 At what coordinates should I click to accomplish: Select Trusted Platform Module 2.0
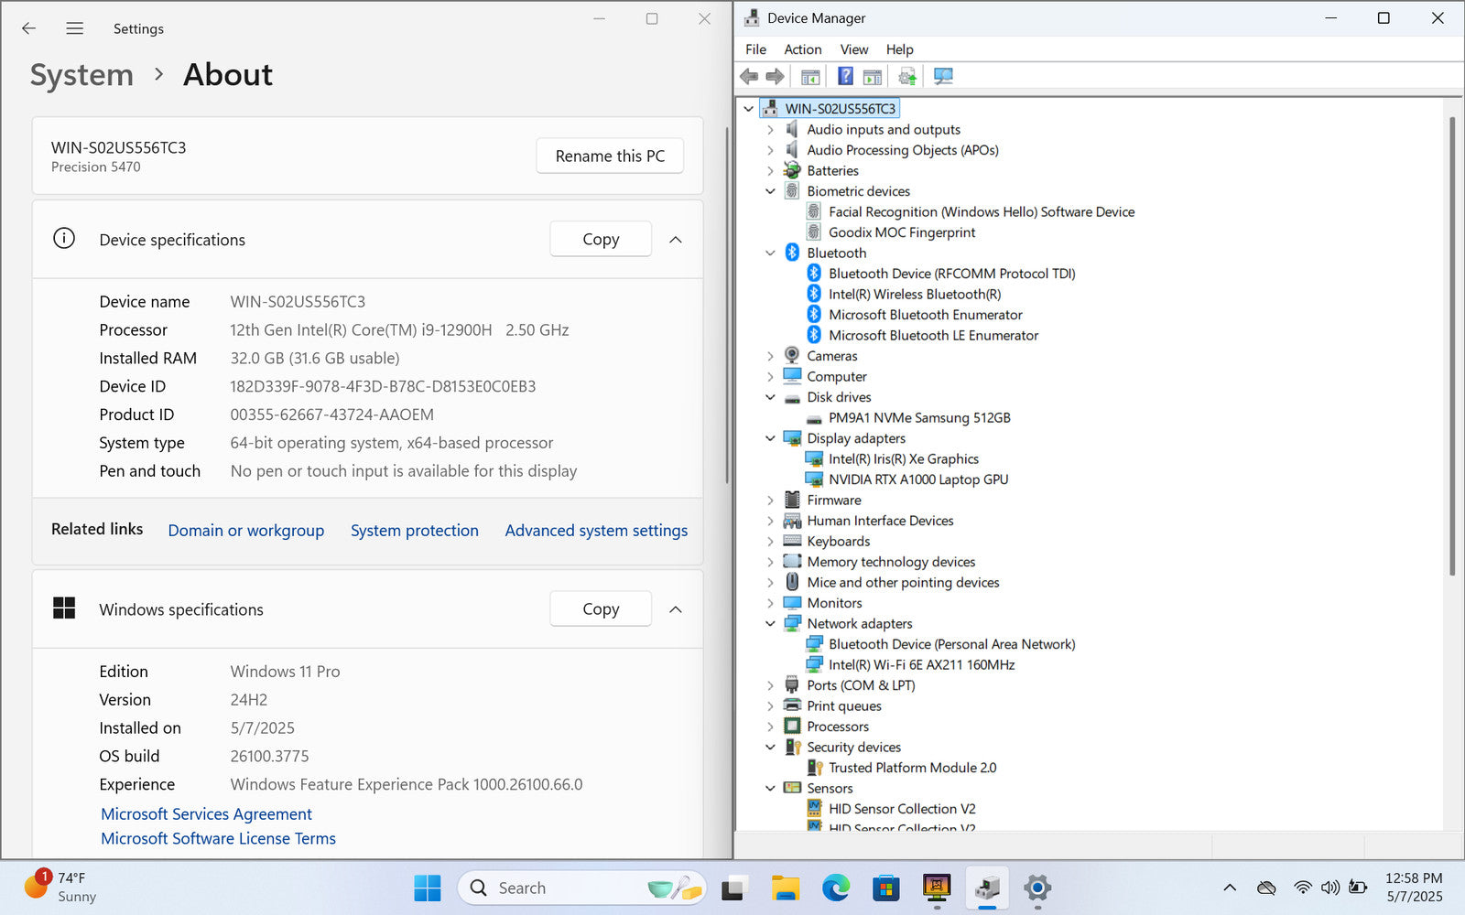(912, 768)
